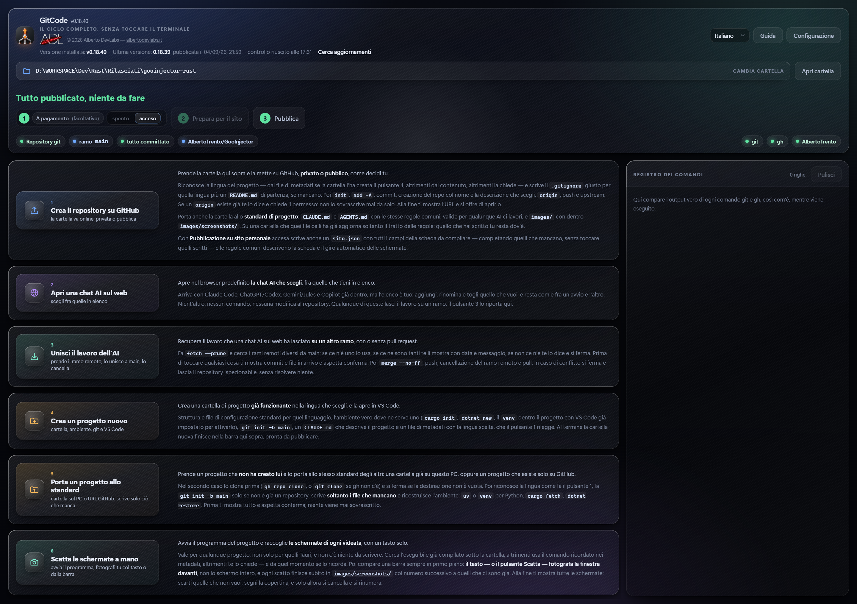Open the albertodevlabs.it link
This screenshot has width=857, height=604.
[144, 40]
